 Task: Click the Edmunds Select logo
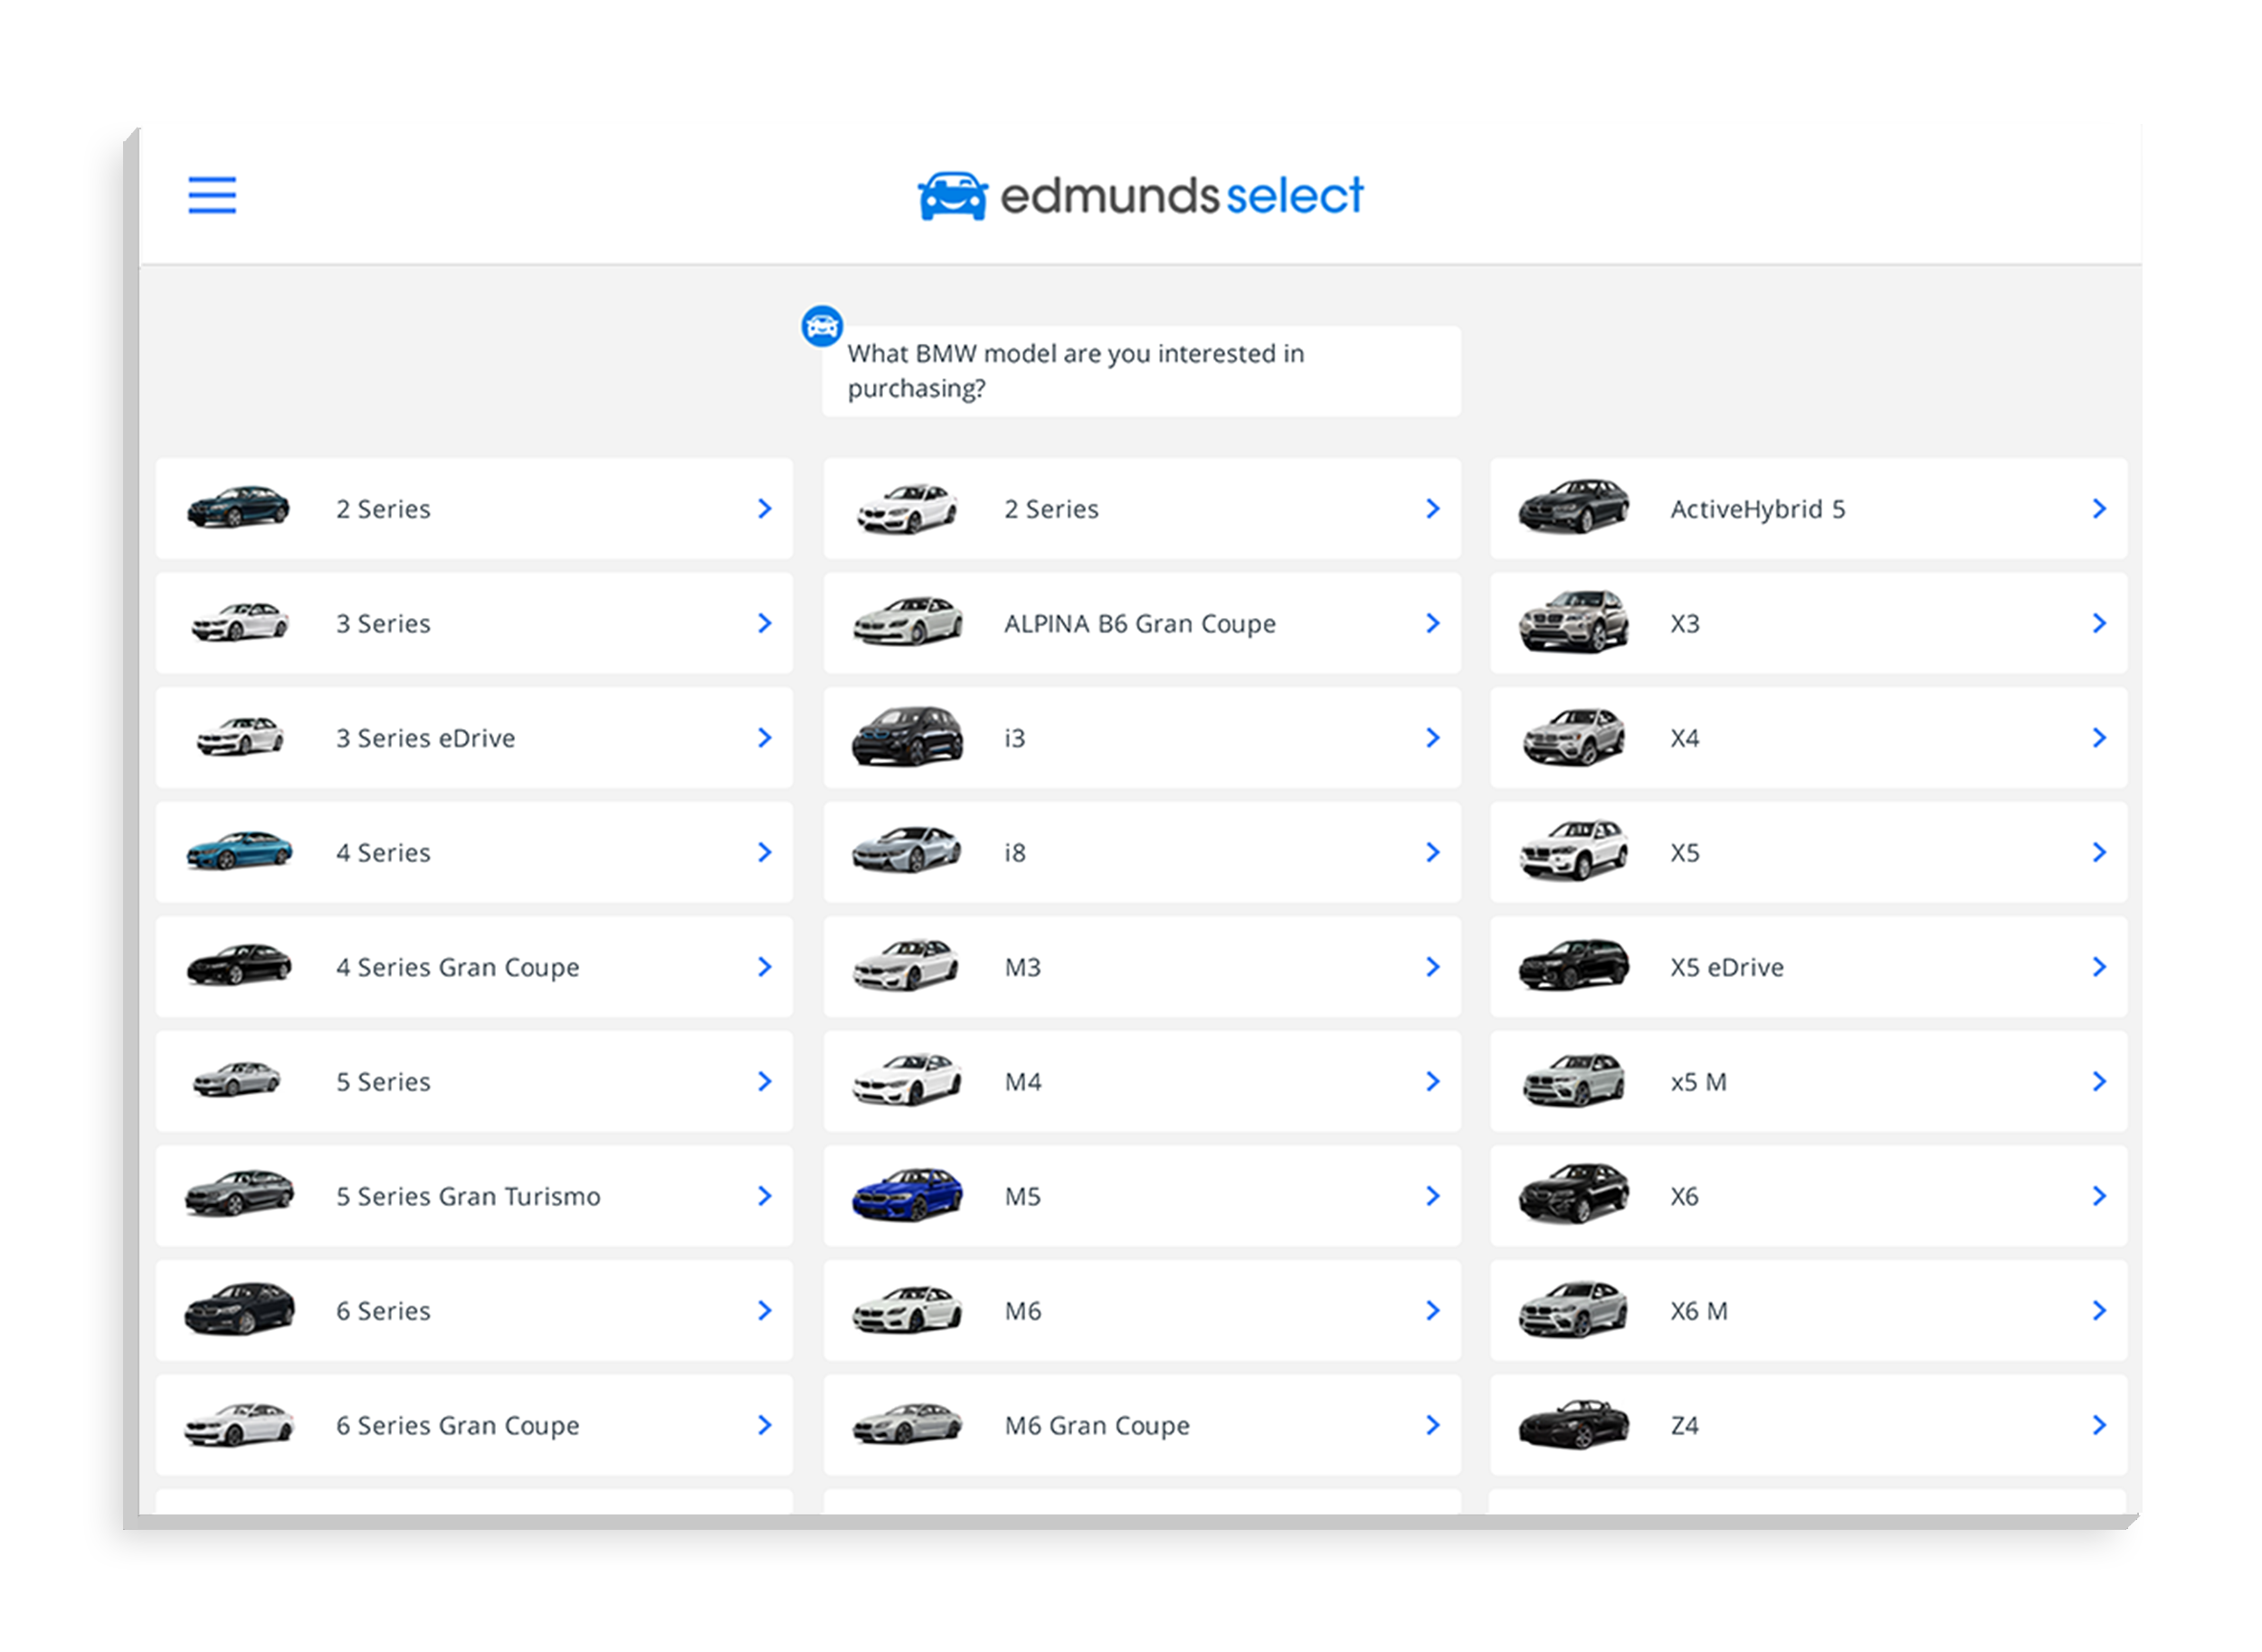[x=1140, y=195]
